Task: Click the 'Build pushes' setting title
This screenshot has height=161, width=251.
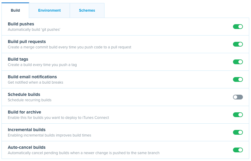Action: coord(21,24)
